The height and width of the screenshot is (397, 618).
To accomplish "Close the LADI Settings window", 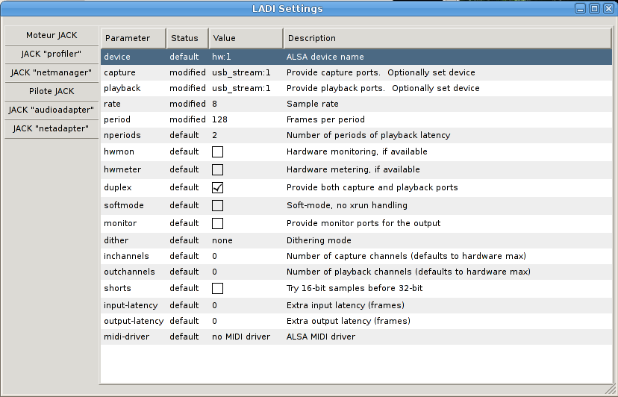I will click(x=608, y=9).
